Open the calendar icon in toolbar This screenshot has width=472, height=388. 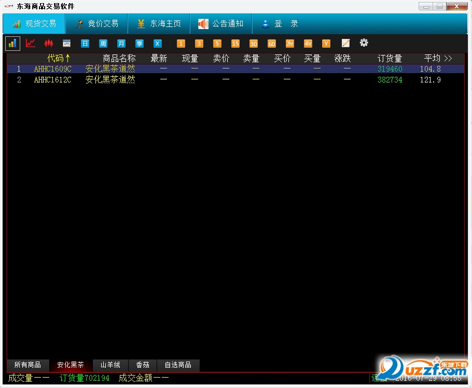(x=66, y=44)
